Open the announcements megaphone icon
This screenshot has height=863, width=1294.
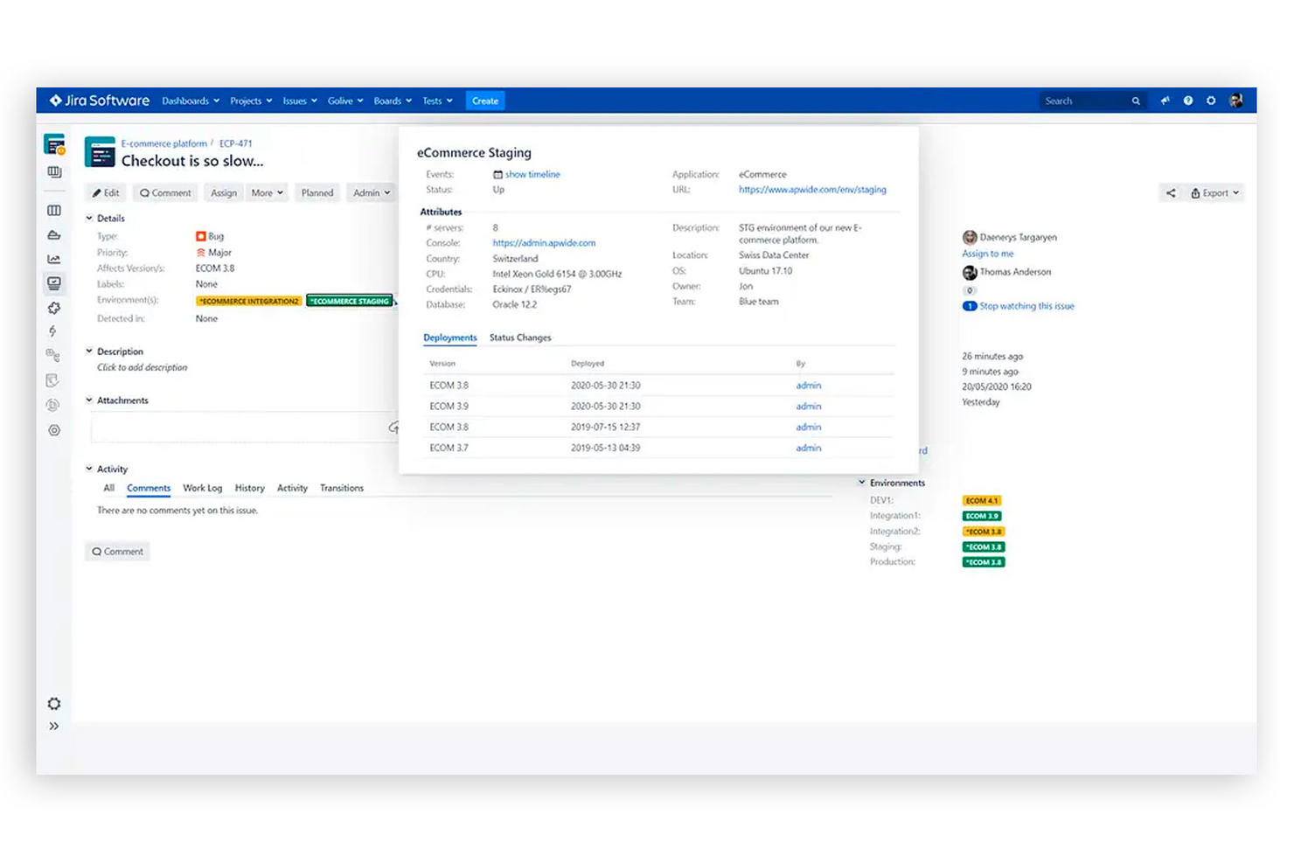coord(1165,101)
